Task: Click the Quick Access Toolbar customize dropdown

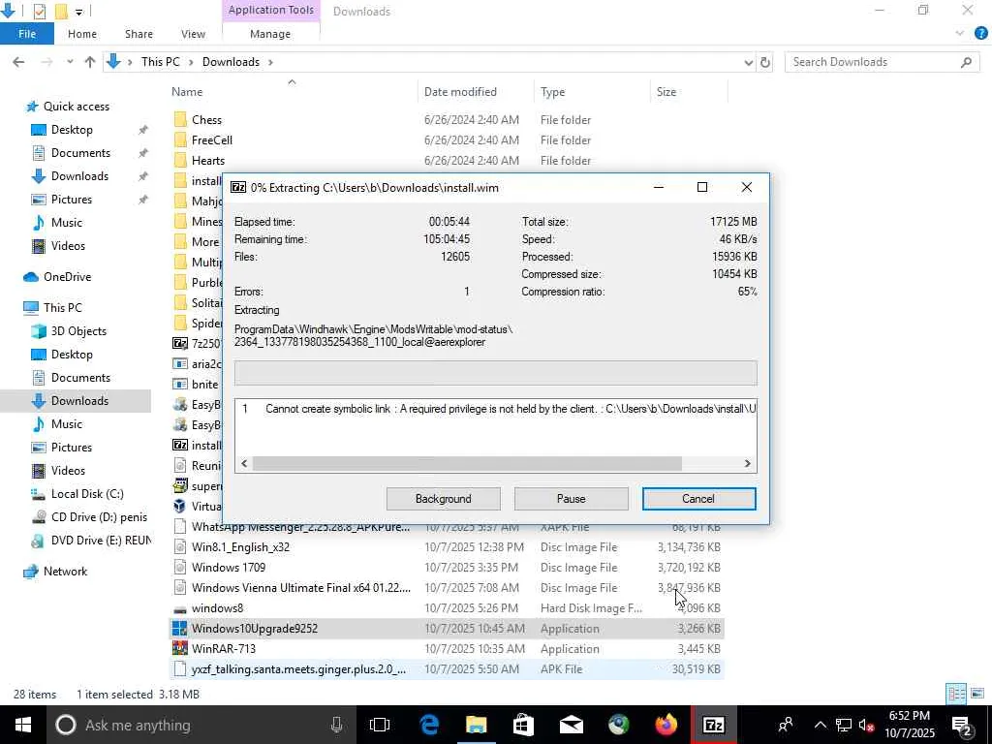Action: pos(79,12)
